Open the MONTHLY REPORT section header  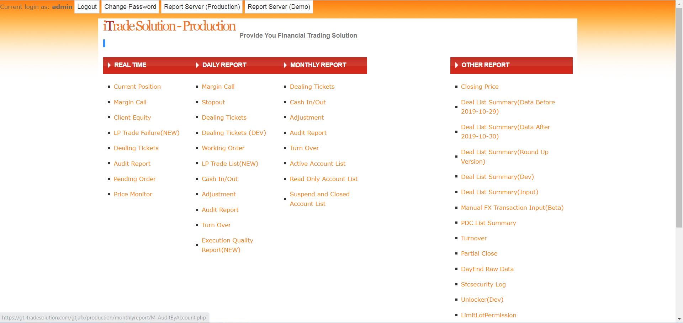(x=318, y=65)
